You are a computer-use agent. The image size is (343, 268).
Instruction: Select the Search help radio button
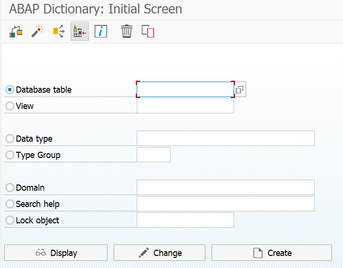(10, 204)
